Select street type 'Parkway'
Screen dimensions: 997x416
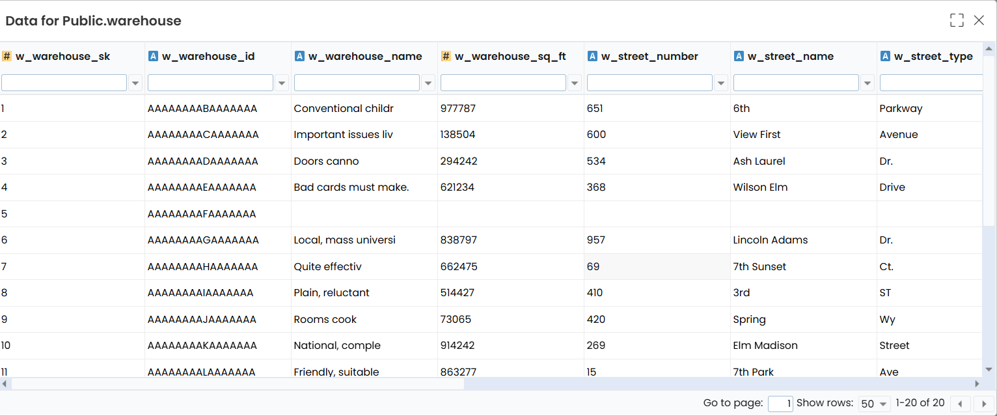(929, 109)
